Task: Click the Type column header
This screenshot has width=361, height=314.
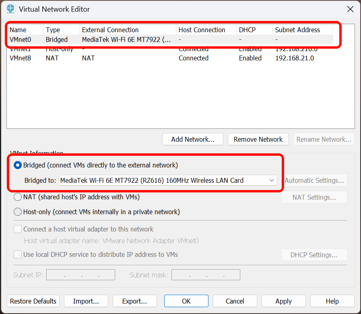Action: pyautogui.click(x=61, y=30)
